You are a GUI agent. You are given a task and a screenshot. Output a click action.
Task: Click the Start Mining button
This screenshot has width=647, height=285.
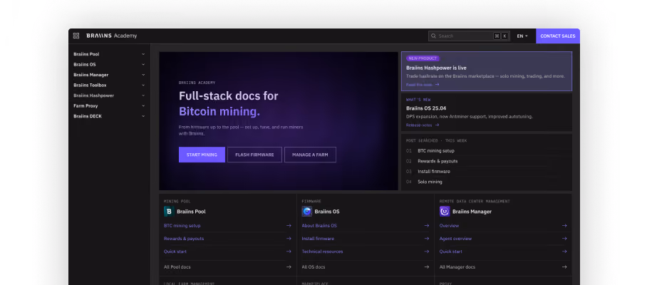[202, 155]
